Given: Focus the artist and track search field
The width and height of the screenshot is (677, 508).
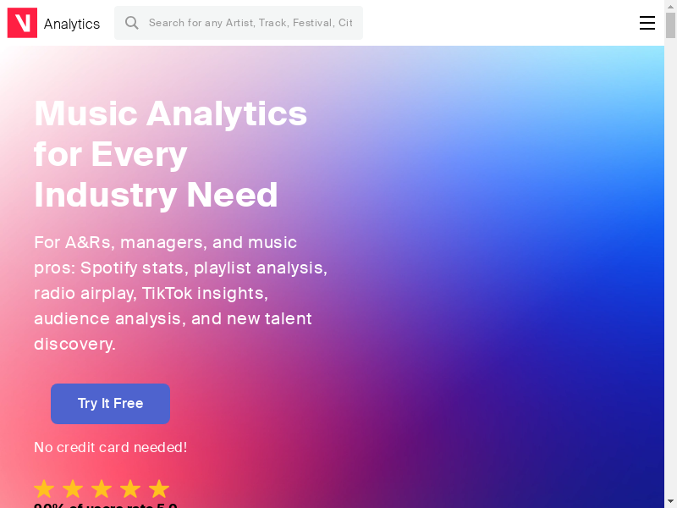Looking at the screenshot, I should pos(250,23).
